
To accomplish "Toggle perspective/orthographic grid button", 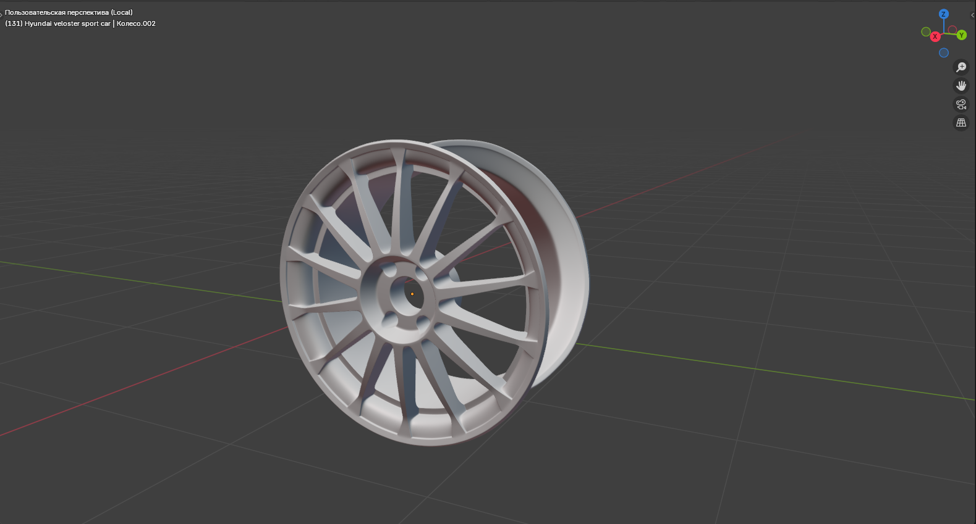I will pyautogui.click(x=961, y=123).
